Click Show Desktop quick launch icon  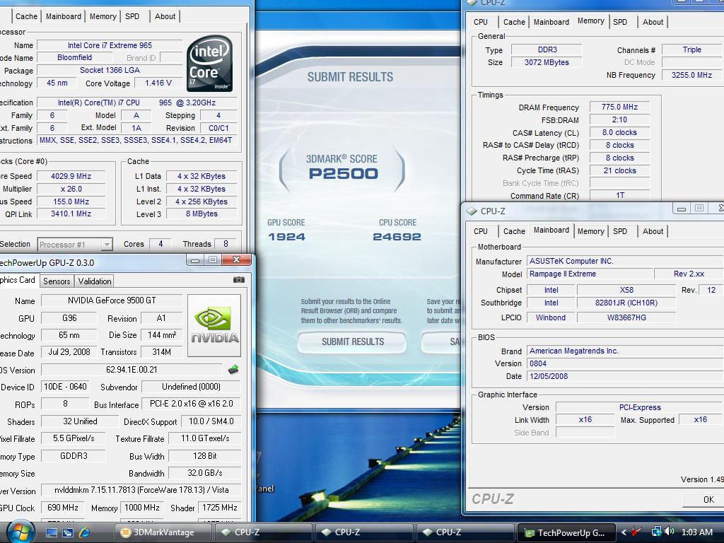click(x=51, y=532)
